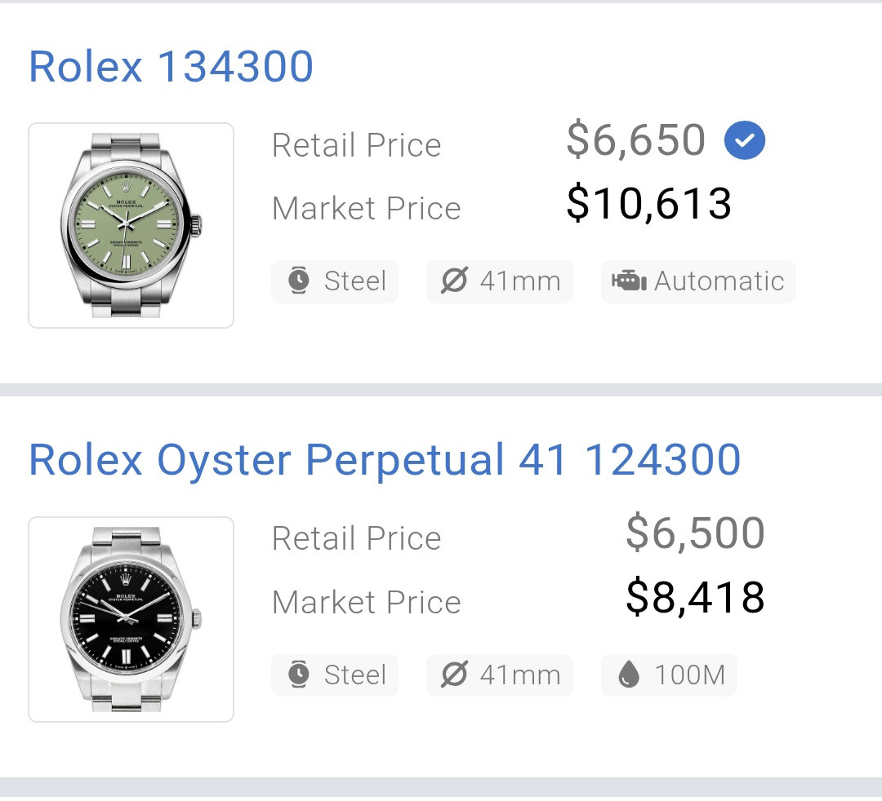Click engine icon on Automatic tag
The width and height of the screenshot is (882, 801).
628,281
